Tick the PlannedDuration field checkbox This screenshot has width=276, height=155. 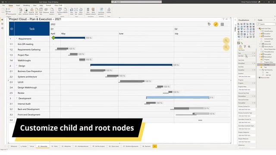pos(261,52)
